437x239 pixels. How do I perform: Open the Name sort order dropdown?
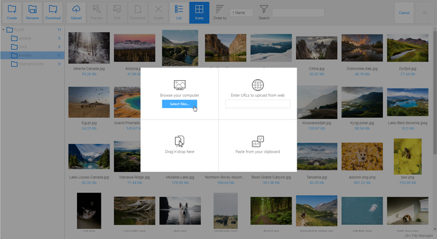241,13
